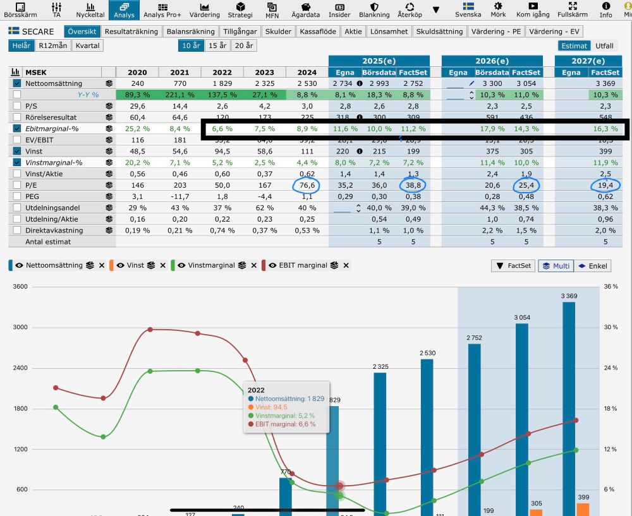Switch to the Resultaträkning tab

point(131,32)
